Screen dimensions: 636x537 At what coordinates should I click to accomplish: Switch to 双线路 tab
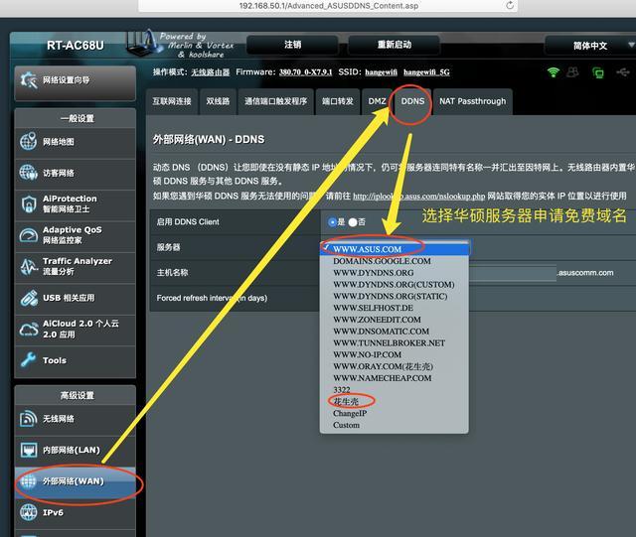[218, 101]
